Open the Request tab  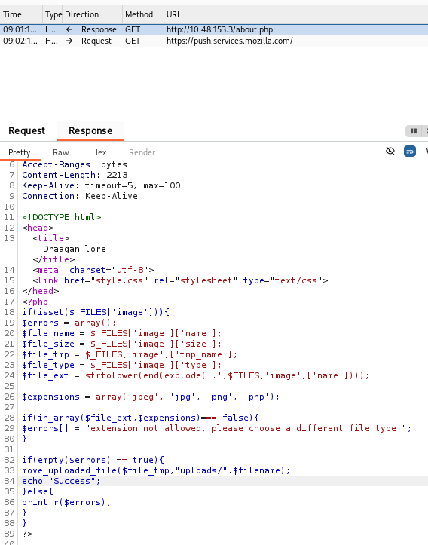pos(27,131)
